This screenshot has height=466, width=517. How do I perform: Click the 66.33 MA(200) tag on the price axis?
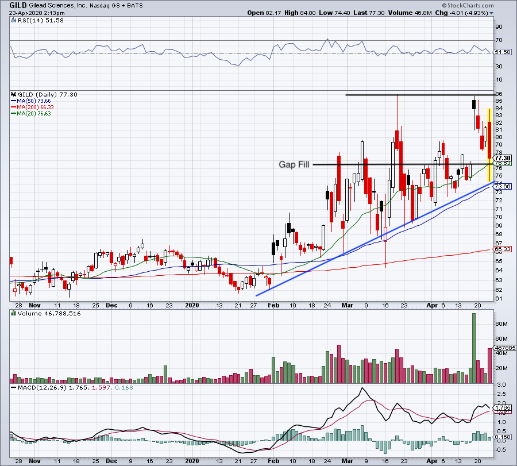tap(503, 249)
